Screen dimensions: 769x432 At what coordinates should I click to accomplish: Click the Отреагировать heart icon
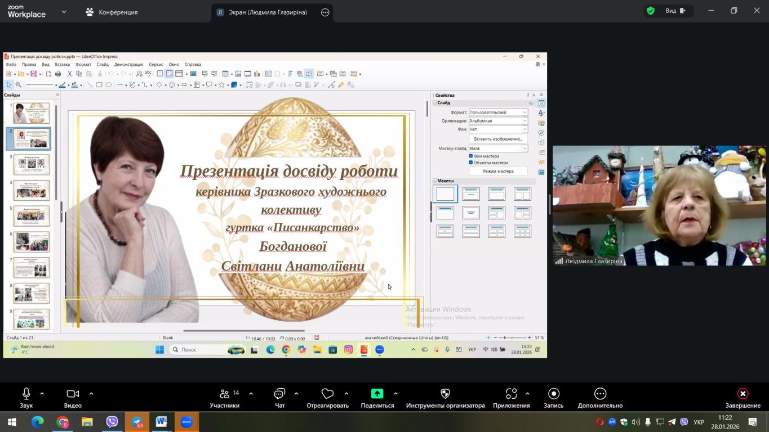(327, 394)
